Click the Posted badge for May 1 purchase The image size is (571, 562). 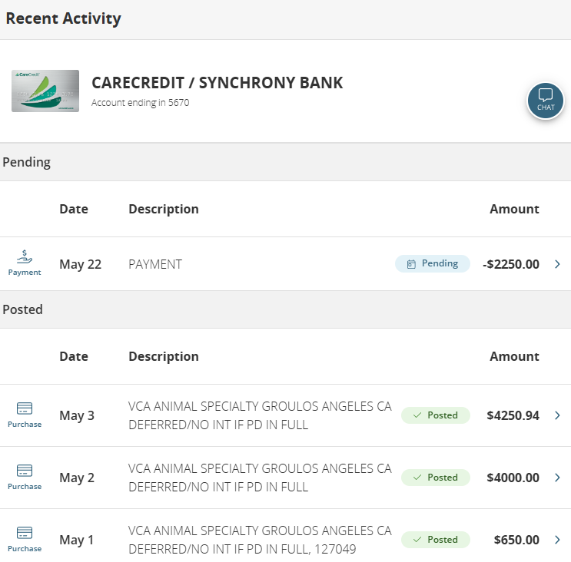tap(436, 540)
